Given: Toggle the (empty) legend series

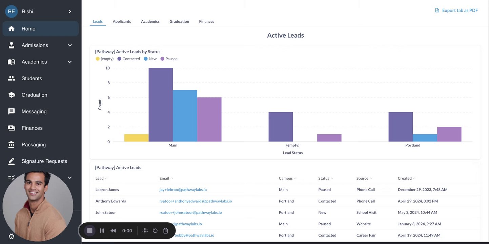Looking at the screenshot, I should tap(105, 59).
